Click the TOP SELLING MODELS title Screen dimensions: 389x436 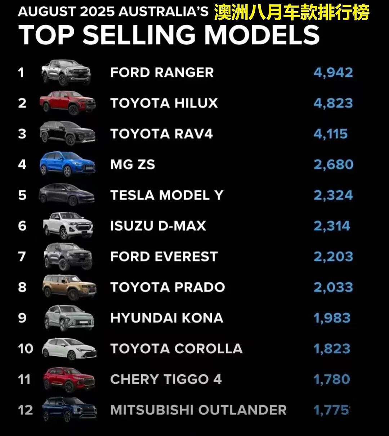pos(169,35)
